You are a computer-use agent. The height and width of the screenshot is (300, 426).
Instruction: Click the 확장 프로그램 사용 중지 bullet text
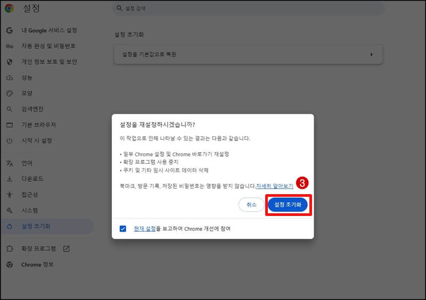click(151, 162)
